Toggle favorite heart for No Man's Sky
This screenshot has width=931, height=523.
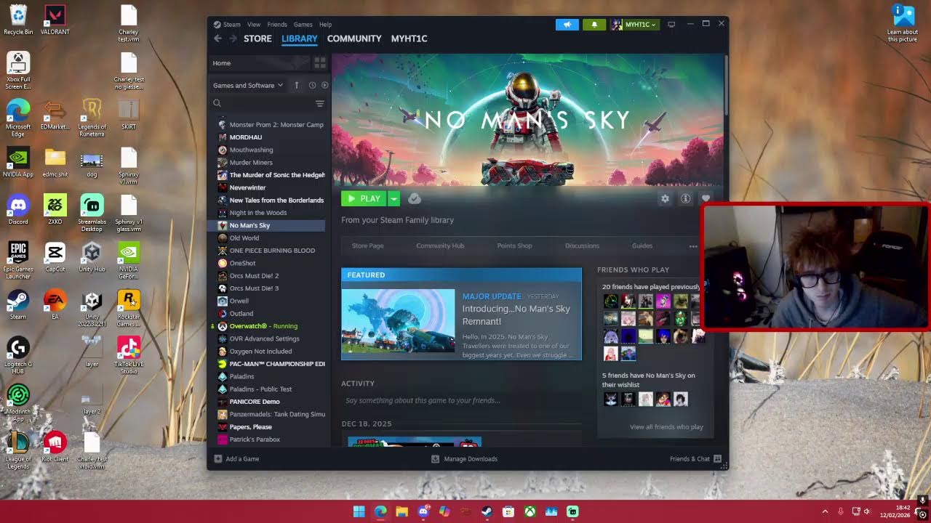(706, 198)
